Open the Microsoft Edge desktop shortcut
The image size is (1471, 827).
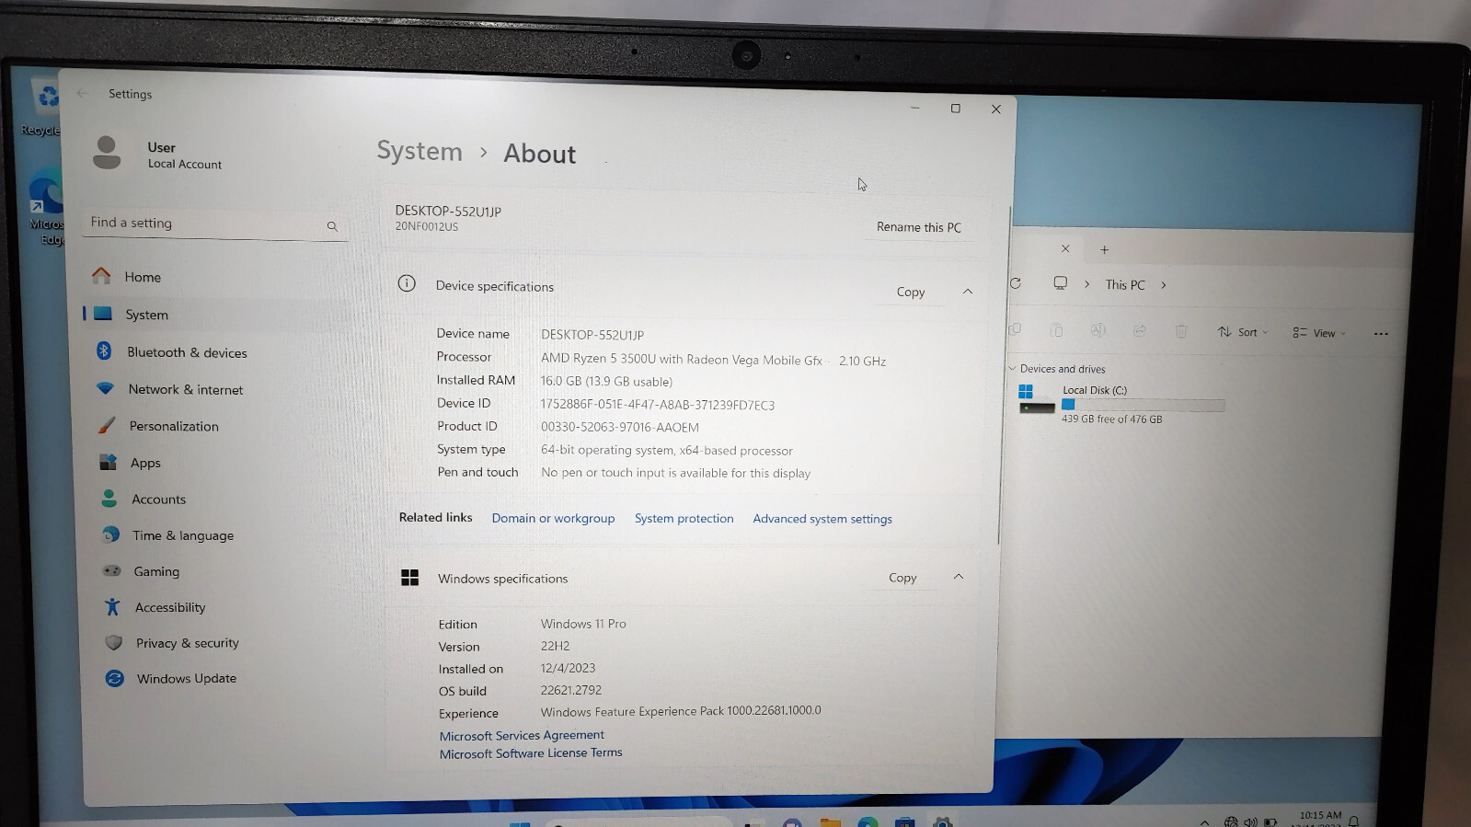(x=48, y=207)
